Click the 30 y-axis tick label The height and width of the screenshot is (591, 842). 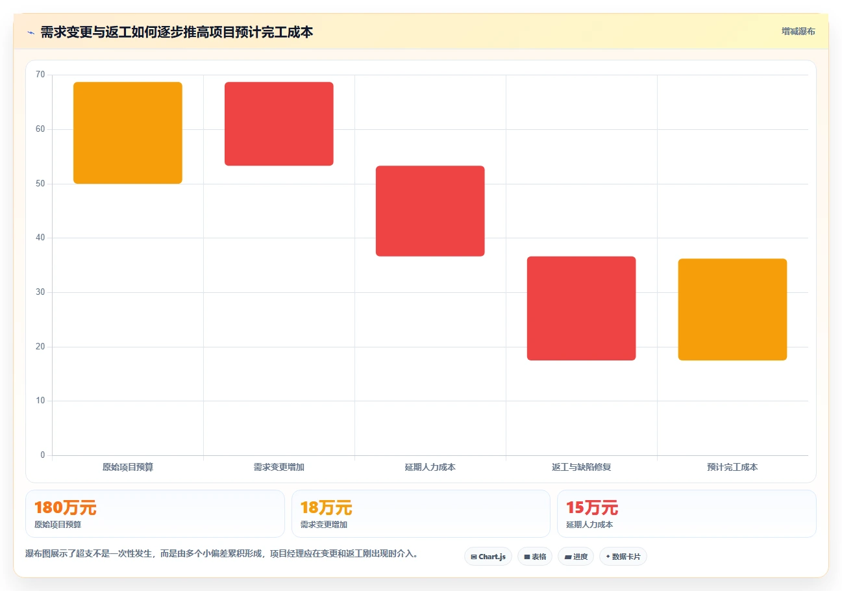coord(40,292)
